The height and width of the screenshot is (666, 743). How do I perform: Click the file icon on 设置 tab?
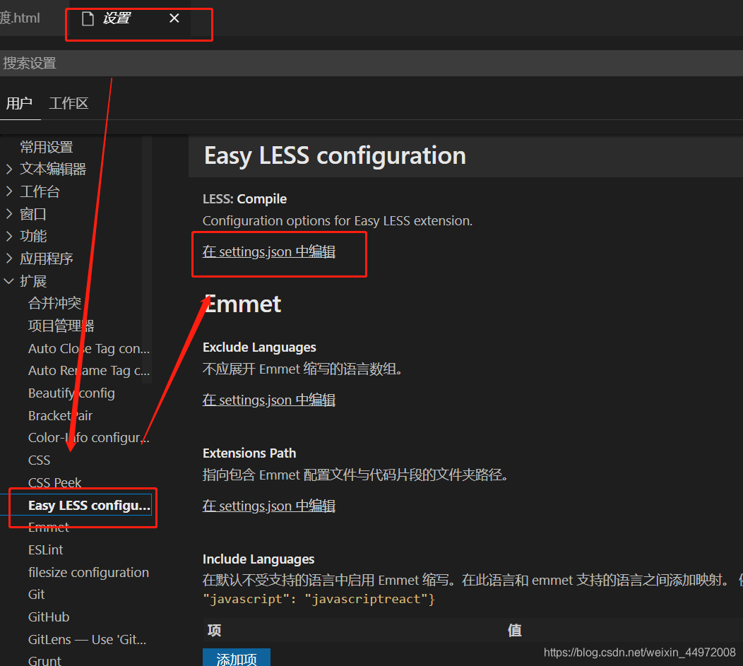tap(88, 18)
